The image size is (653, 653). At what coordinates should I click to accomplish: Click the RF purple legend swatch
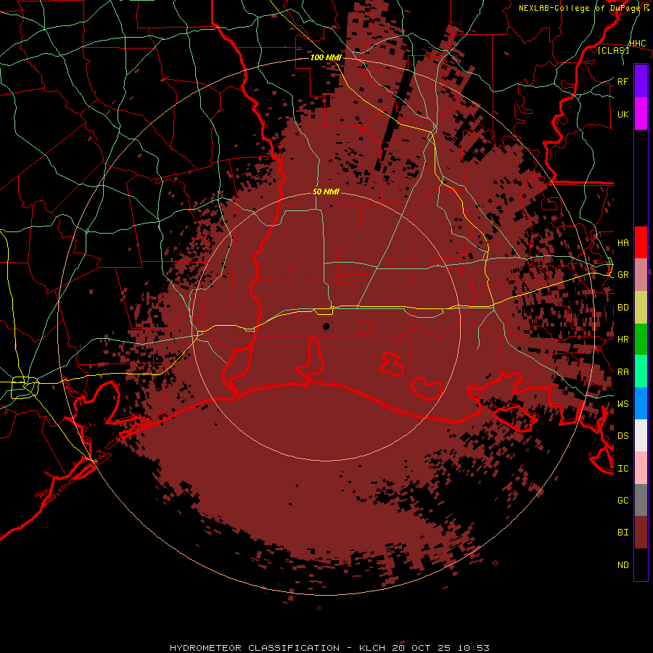click(641, 81)
